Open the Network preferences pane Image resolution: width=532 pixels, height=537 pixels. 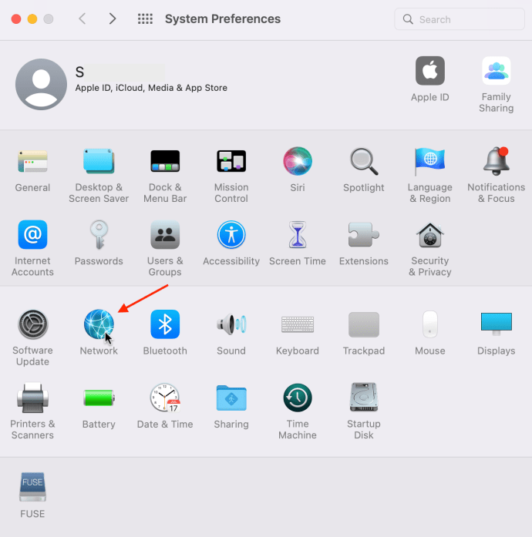[99, 324]
